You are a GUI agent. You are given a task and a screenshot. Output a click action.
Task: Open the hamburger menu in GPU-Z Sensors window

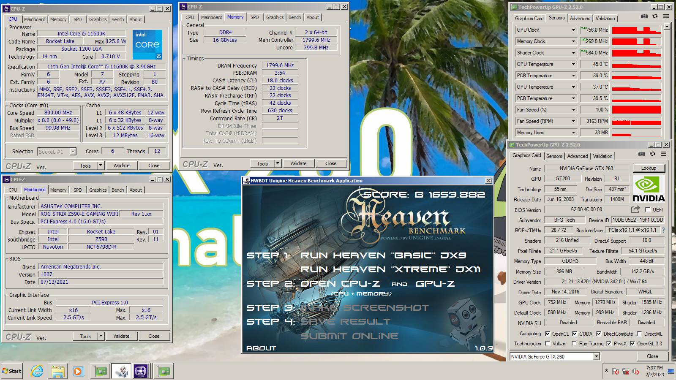pos(666,16)
